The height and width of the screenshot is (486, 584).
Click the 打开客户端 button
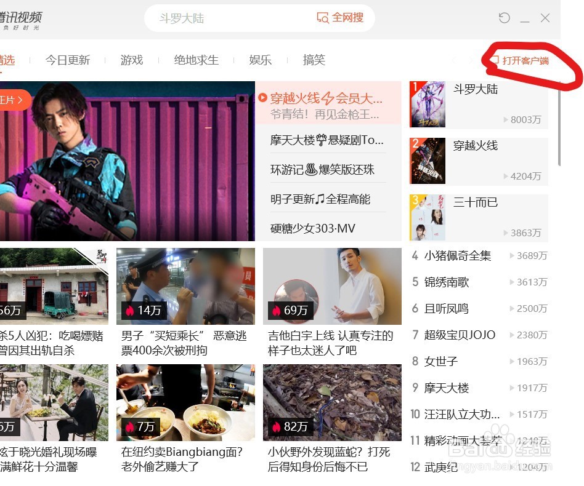point(521,60)
